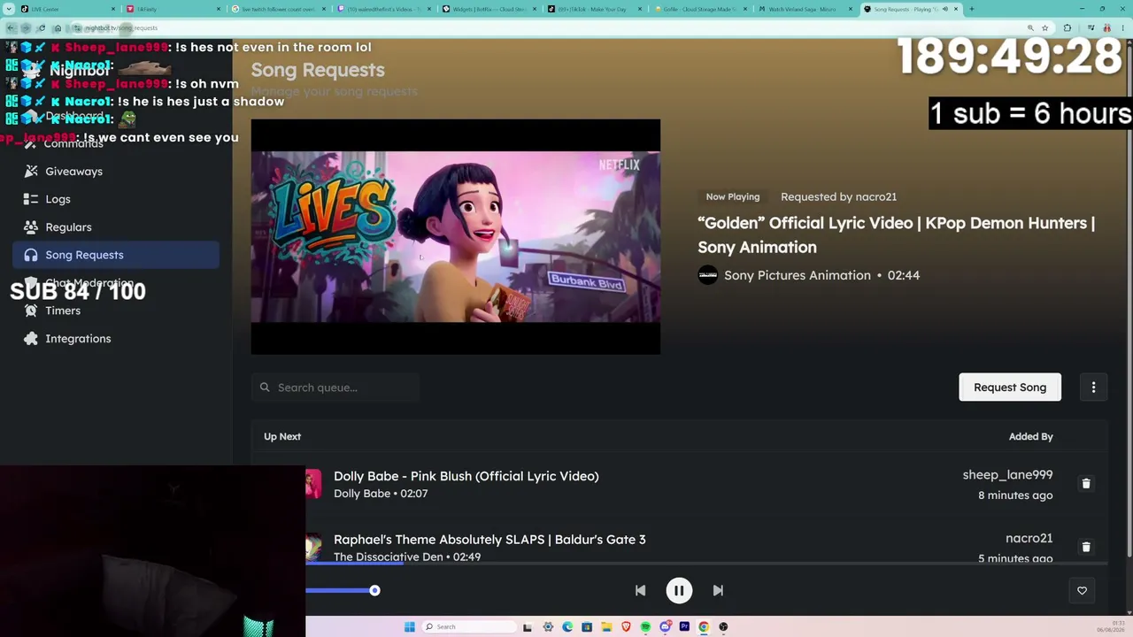Open Task View from the taskbar
Viewport: 1133px width, 637px height.
[528, 626]
